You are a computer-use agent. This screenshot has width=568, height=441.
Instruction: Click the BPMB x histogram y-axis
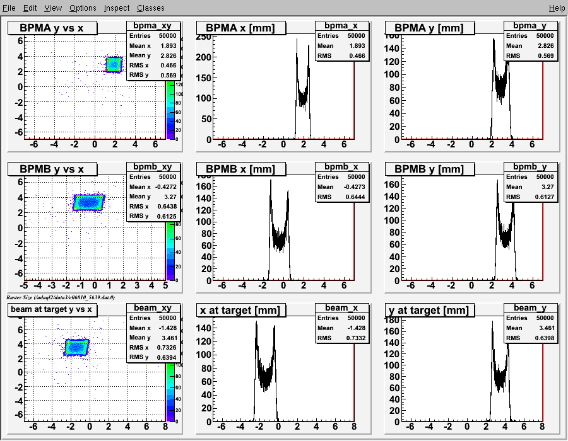click(x=206, y=227)
